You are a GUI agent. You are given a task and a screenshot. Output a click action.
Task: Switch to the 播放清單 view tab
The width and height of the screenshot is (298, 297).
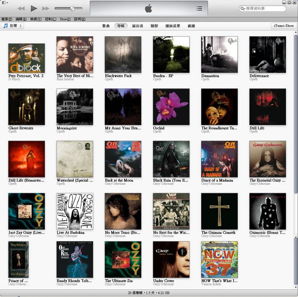(x=172, y=26)
